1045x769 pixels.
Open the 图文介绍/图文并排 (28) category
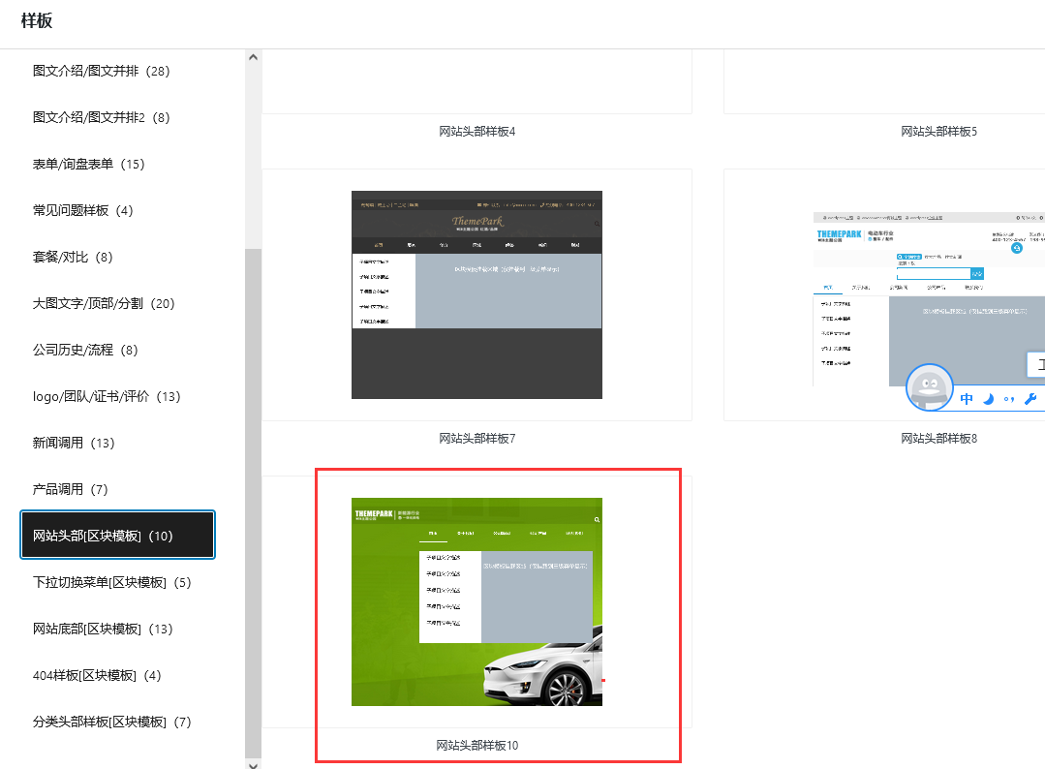point(102,71)
